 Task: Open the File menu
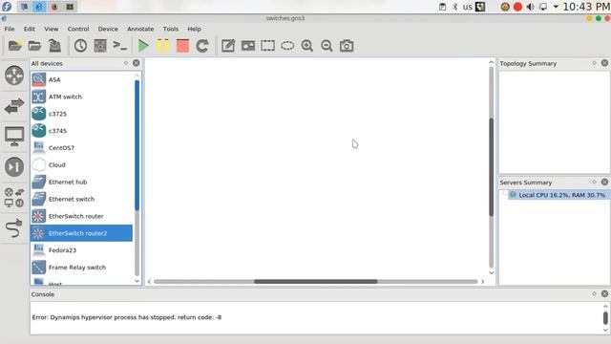click(10, 29)
